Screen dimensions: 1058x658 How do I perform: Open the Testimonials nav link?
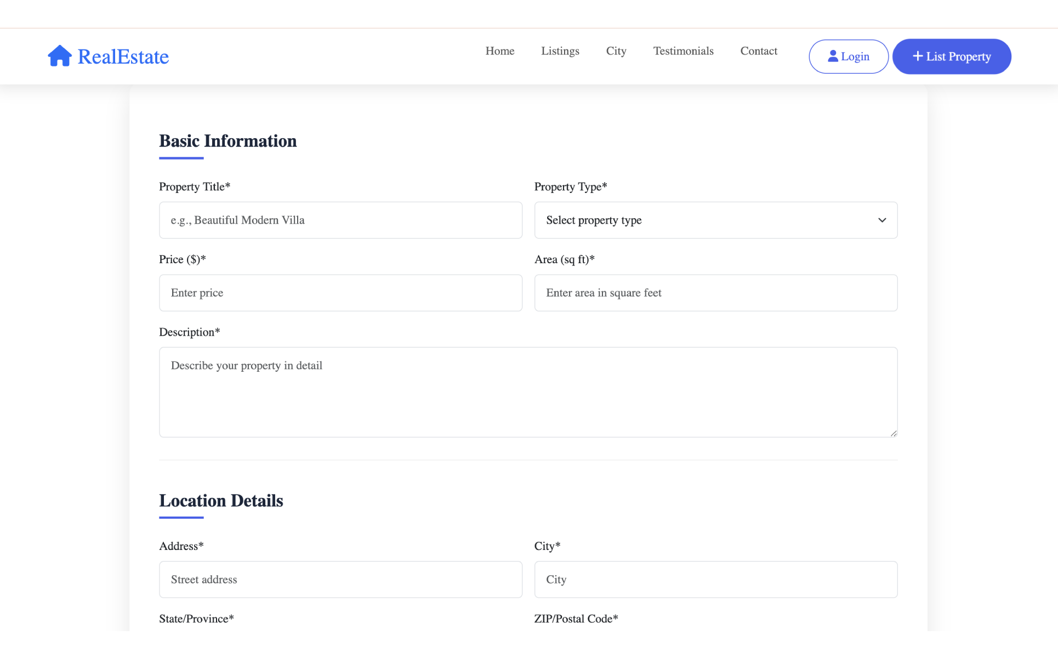pos(683,51)
